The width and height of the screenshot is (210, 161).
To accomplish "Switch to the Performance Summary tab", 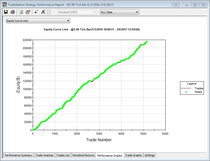I will click(x=19, y=155).
